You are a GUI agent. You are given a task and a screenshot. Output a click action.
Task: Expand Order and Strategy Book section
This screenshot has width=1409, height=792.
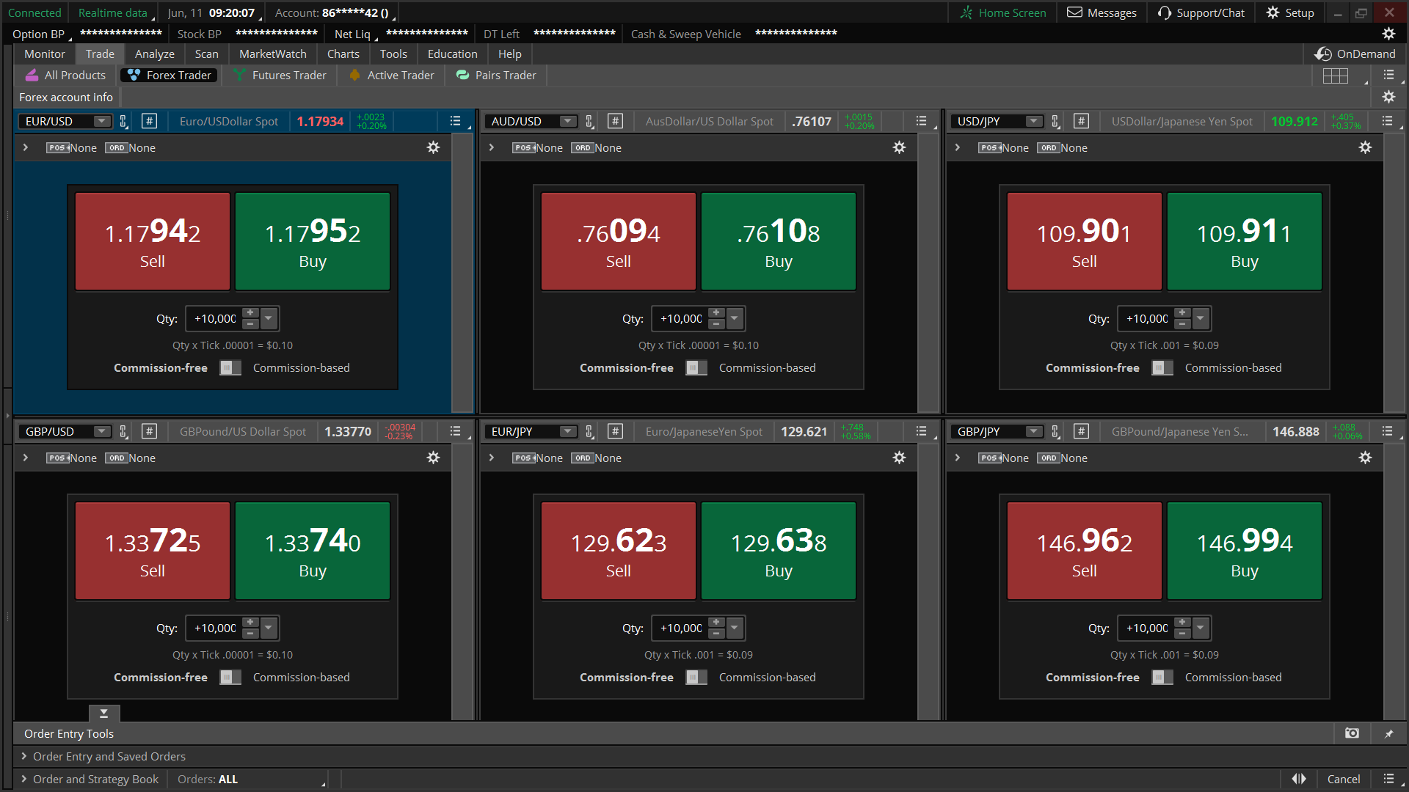click(x=24, y=779)
